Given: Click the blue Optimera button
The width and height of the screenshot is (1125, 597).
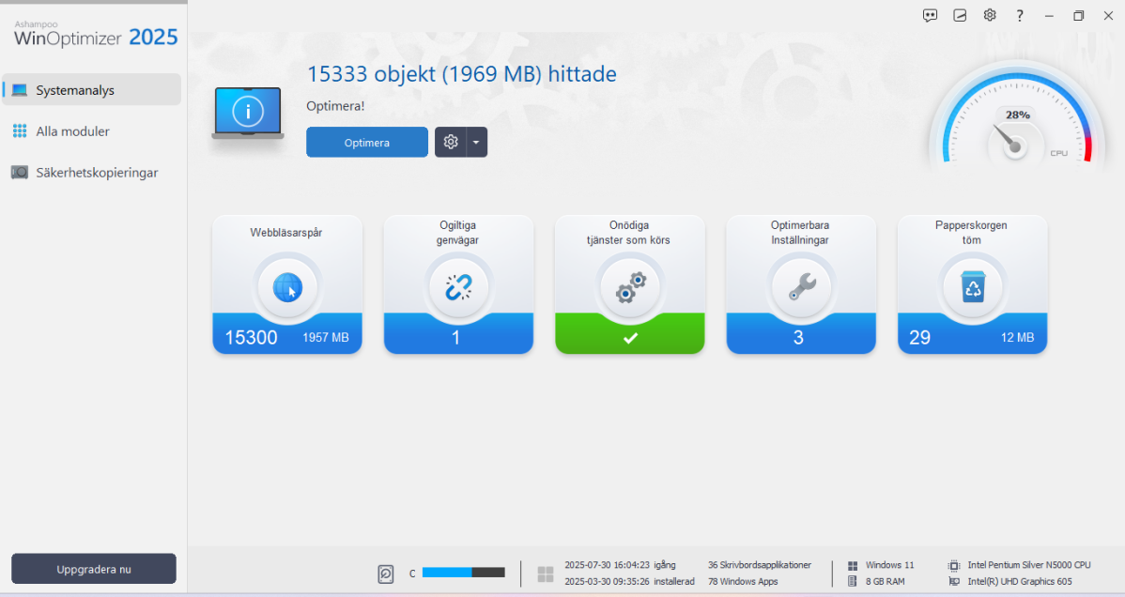Looking at the screenshot, I should (x=367, y=143).
